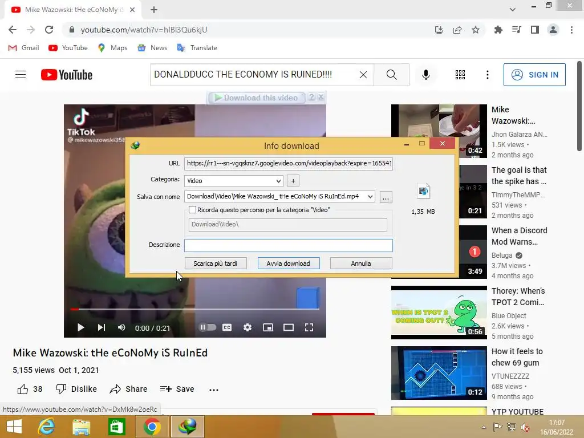Open Maps bookmark
Viewport: 584px width, 438px height.
coord(112,48)
